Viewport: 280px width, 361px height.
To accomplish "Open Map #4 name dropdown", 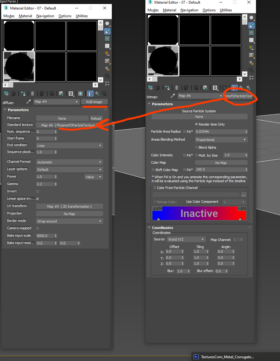I will pos(56,102).
